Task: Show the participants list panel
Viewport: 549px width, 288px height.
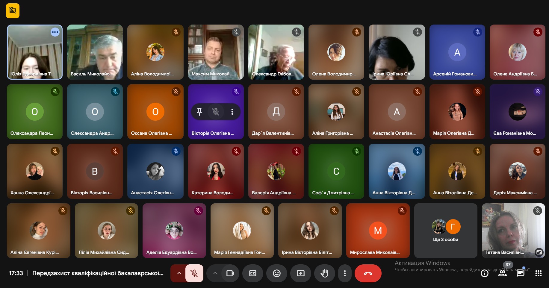Action: pyautogui.click(x=502, y=273)
